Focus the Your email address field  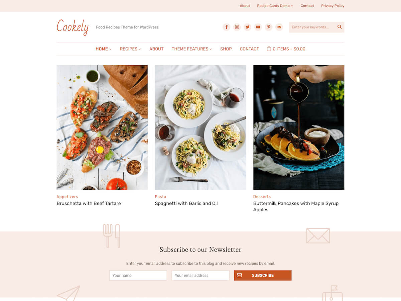tap(200, 275)
